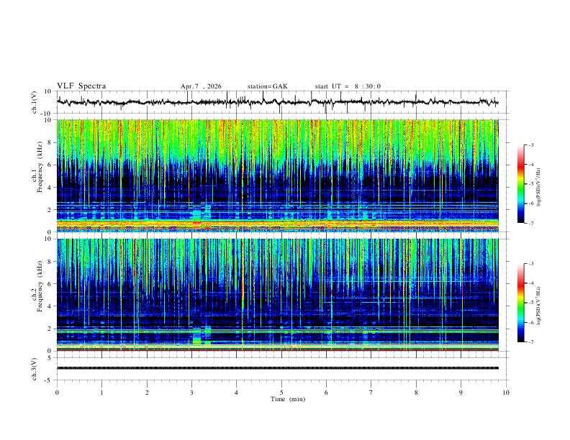
Task: Click the log(PSD) label beside ch.2 color scale
Action: click(539, 306)
